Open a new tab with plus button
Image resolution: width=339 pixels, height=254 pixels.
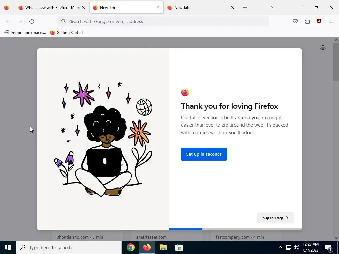(x=245, y=8)
